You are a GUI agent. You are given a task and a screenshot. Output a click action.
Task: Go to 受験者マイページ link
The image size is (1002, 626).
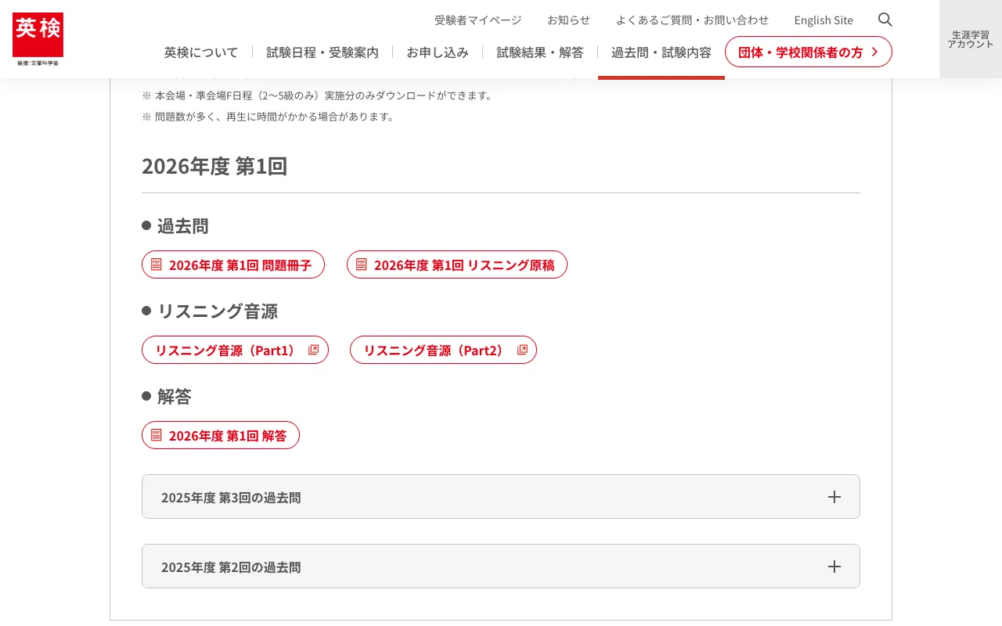coord(478,20)
